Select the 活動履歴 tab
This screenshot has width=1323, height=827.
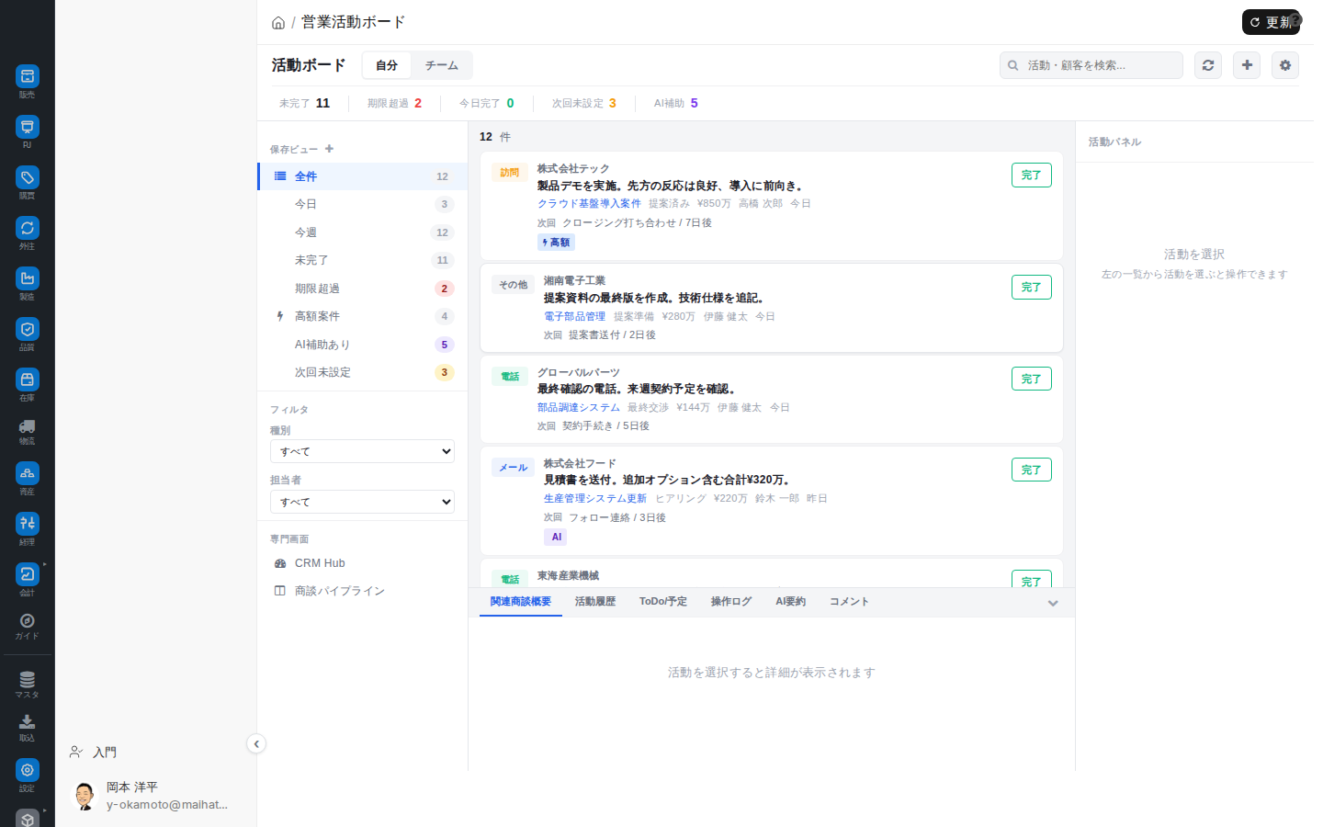click(595, 602)
